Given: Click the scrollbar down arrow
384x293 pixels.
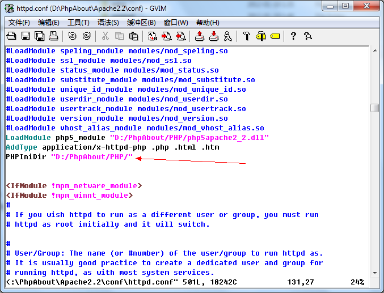Looking at the screenshot, I should tap(374, 271).
